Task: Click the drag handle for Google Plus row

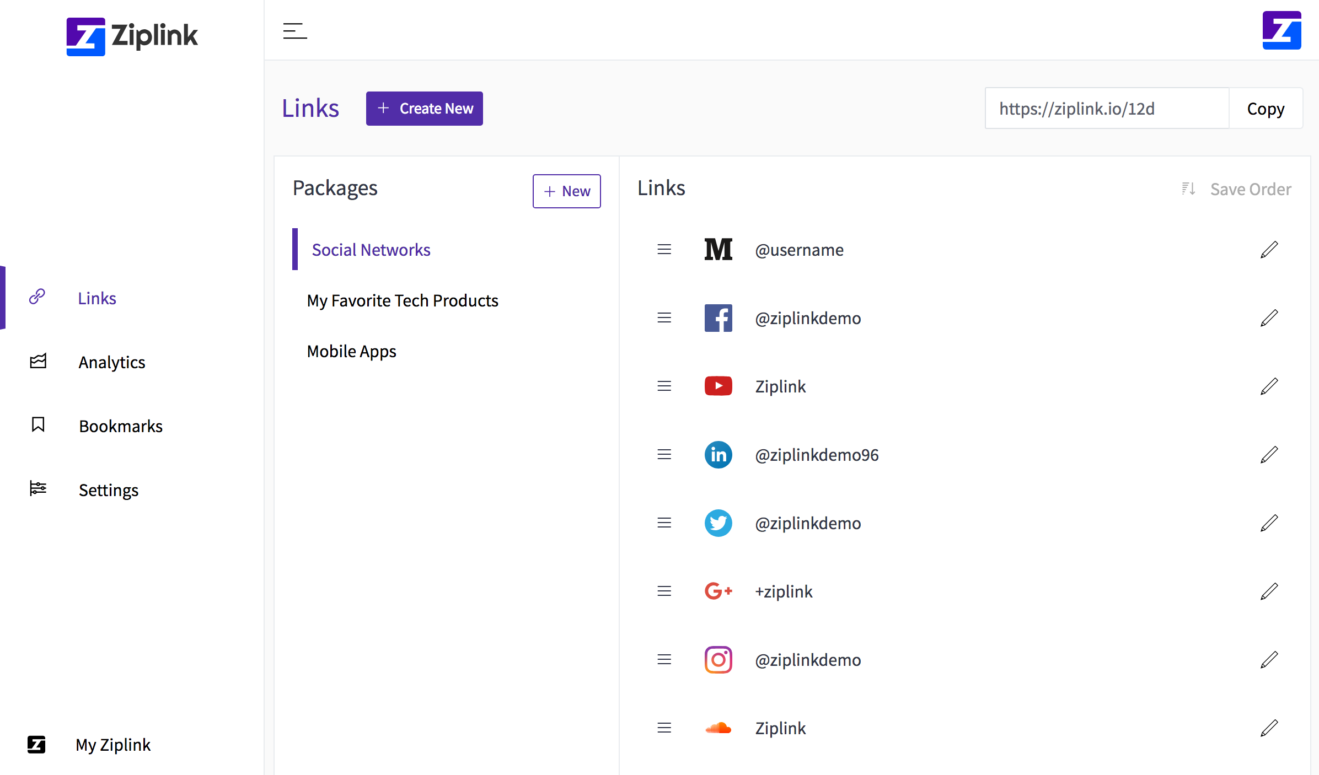Action: pos(664,591)
